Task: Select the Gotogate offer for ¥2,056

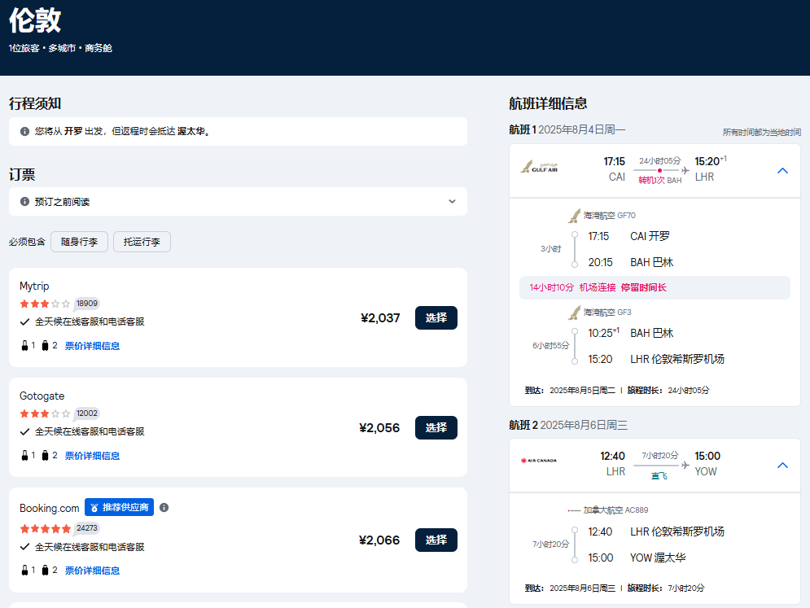Action: [436, 428]
